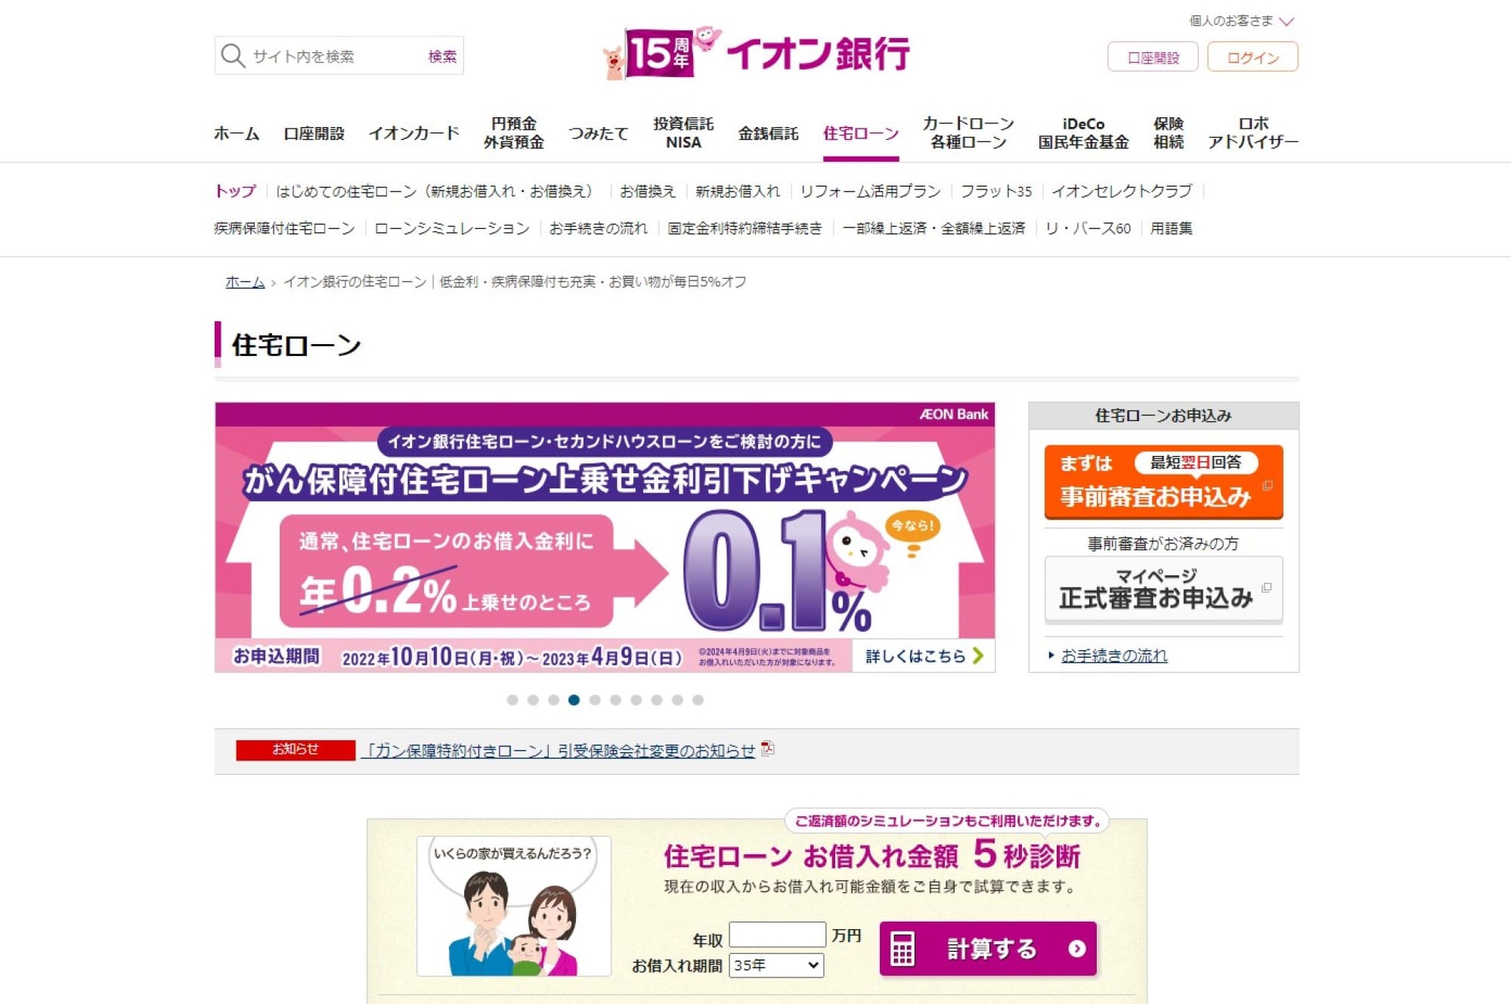Open the ホーム nav item
The height and width of the screenshot is (1004, 1511).
pyautogui.click(x=237, y=133)
